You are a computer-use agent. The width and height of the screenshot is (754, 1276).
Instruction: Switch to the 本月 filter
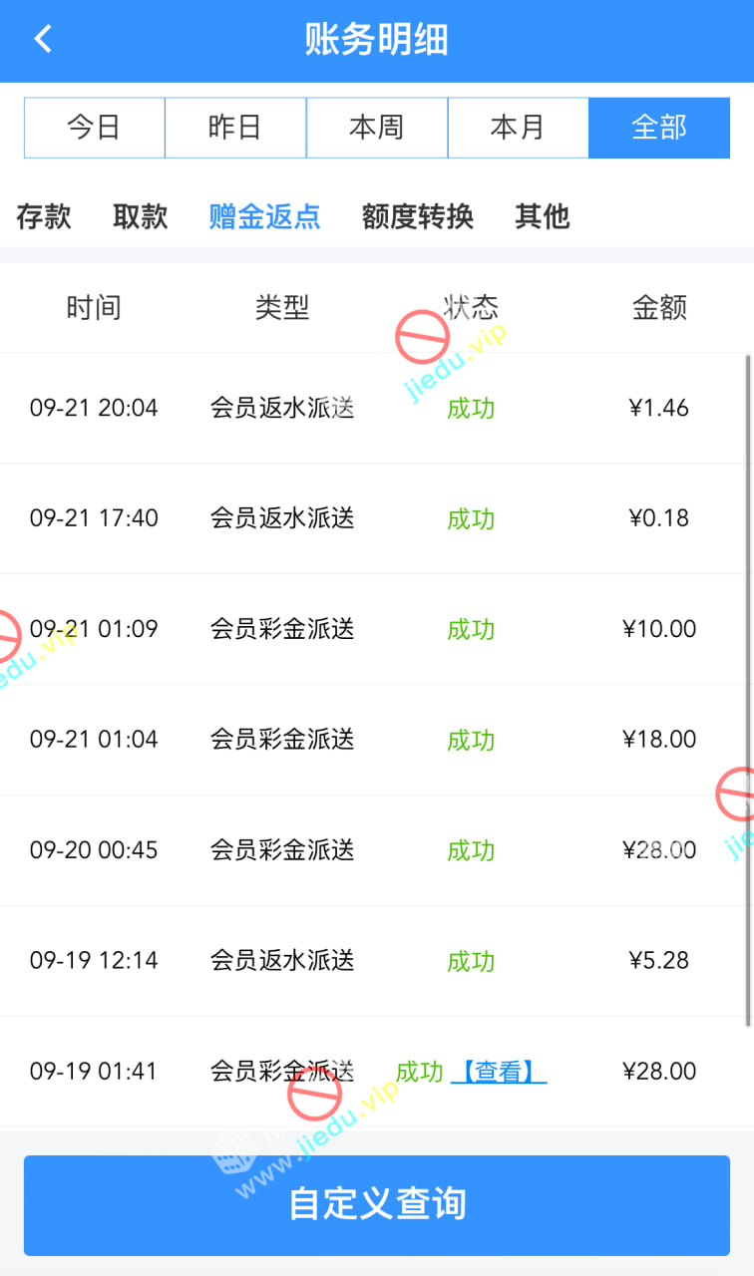click(518, 128)
